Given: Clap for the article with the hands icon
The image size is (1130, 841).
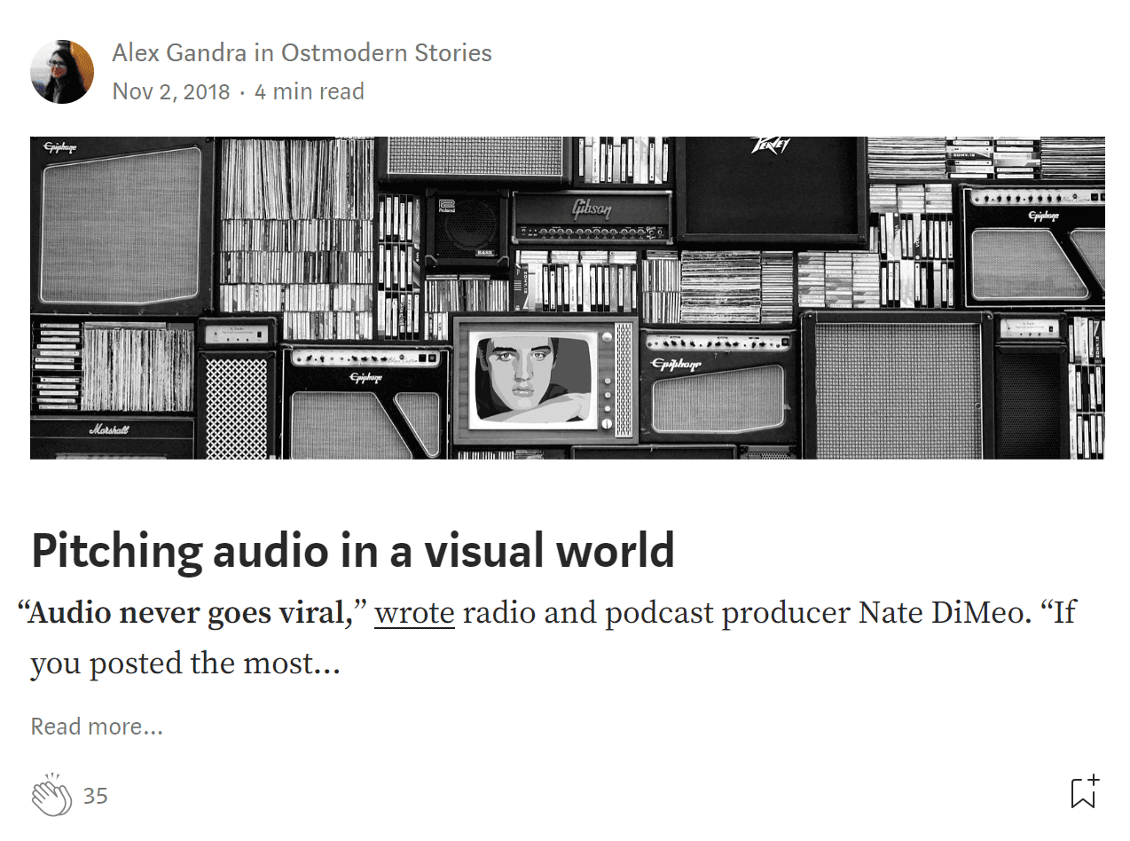Looking at the screenshot, I should [x=51, y=795].
